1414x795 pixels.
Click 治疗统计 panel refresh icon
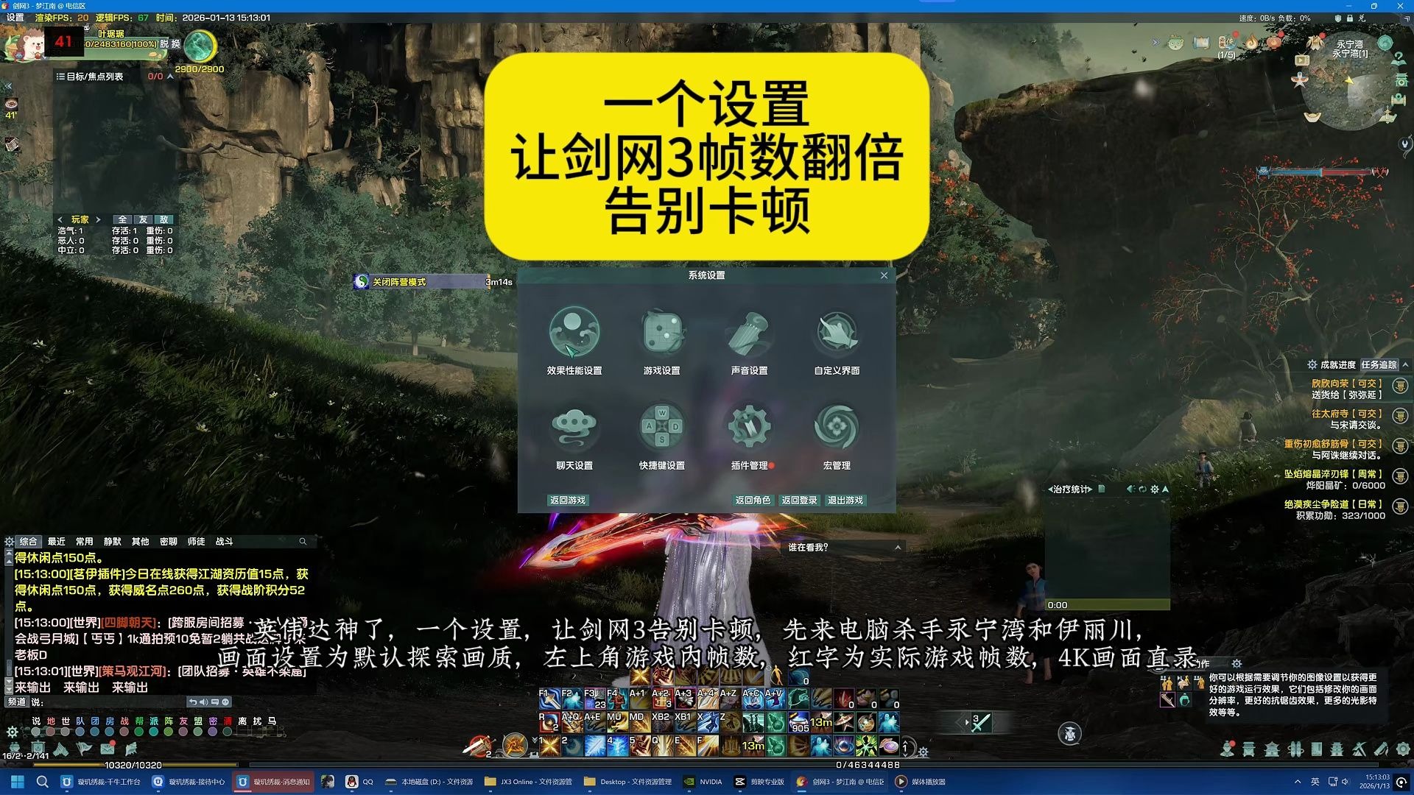pyautogui.click(x=1142, y=489)
